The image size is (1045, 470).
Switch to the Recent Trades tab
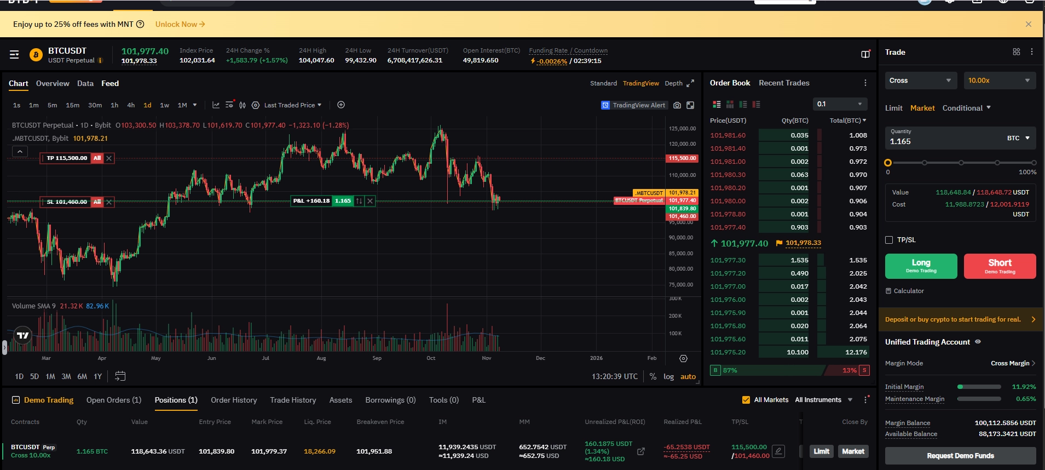pyautogui.click(x=784, y=83)
